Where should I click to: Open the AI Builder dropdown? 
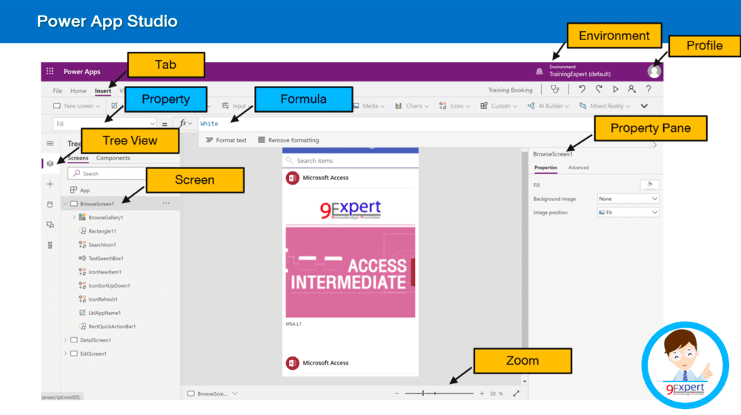(x=548, y=106)
